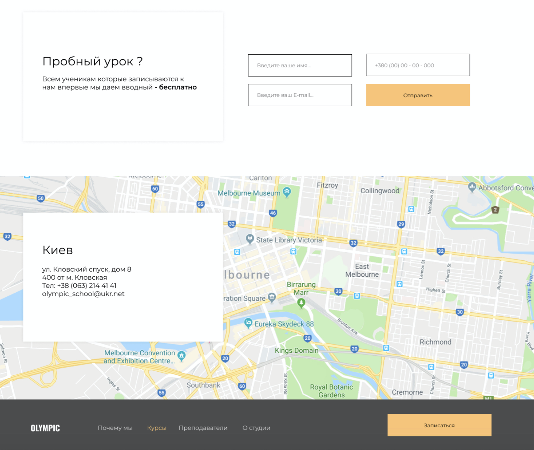Click the tram stop icon near Collingwood

(x=411, y=209)
